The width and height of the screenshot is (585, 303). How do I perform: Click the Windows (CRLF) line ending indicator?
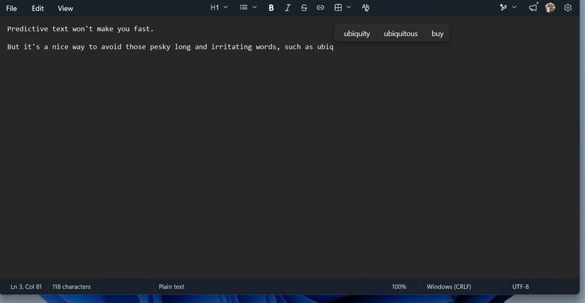(449, 287)
